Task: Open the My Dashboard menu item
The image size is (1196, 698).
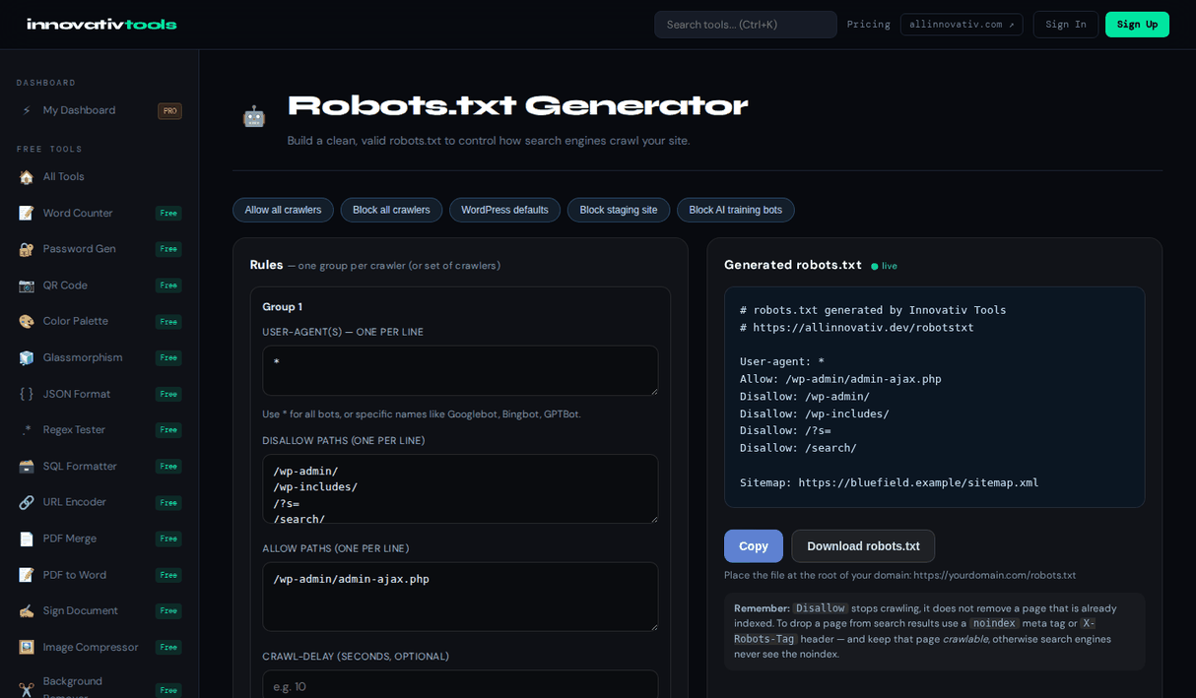Action: pyautogui.click(x=100, y=110)
